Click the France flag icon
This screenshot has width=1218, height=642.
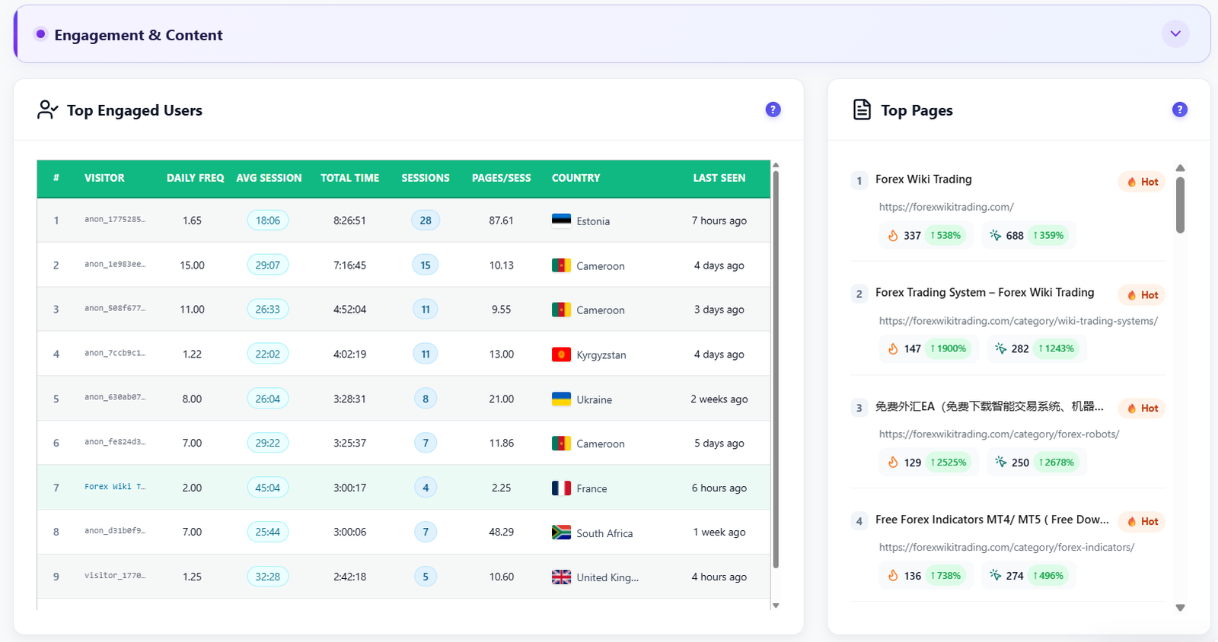pos(561,488)
